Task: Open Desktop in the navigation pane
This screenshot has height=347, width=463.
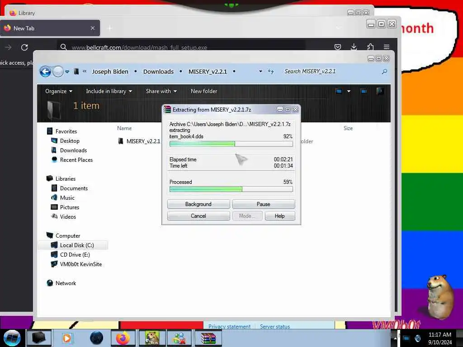Action: [x=70, y=141]
